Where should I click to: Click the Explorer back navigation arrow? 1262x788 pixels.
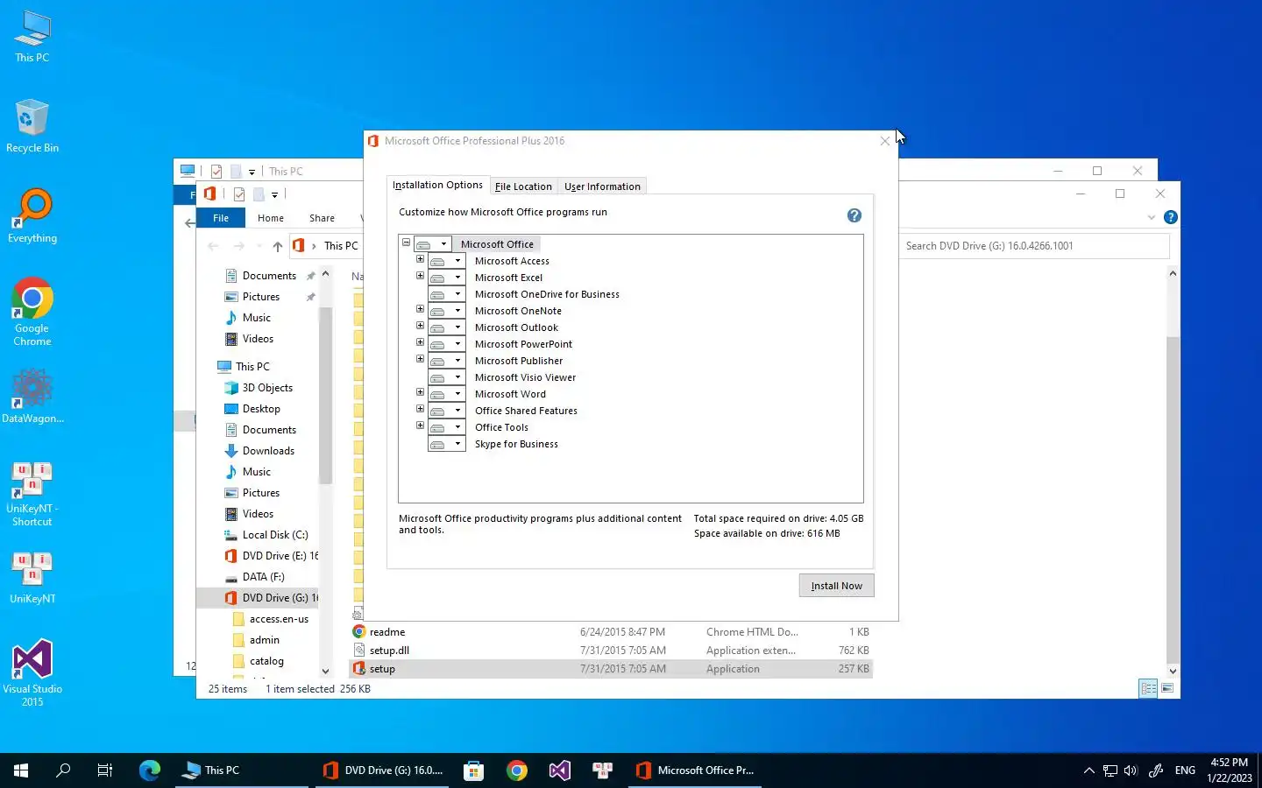pos(213,246)
